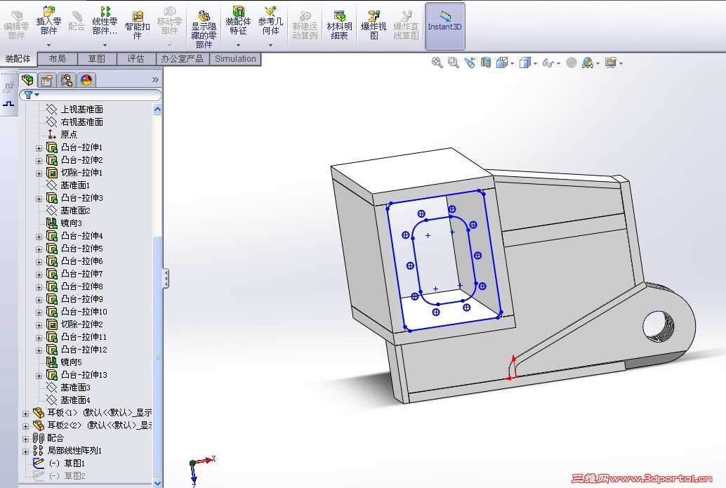Select the 镜向3 mirror feature
This screenshot has height=488, width=726.
[72, 223]
